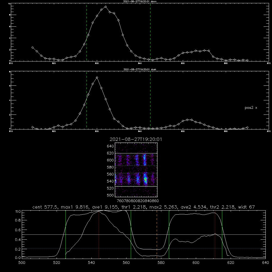Viewport: 272px width, 272px height.
Task: Click the '760780800820840860' x-axis labels under the image
Action: coord(138,201)
